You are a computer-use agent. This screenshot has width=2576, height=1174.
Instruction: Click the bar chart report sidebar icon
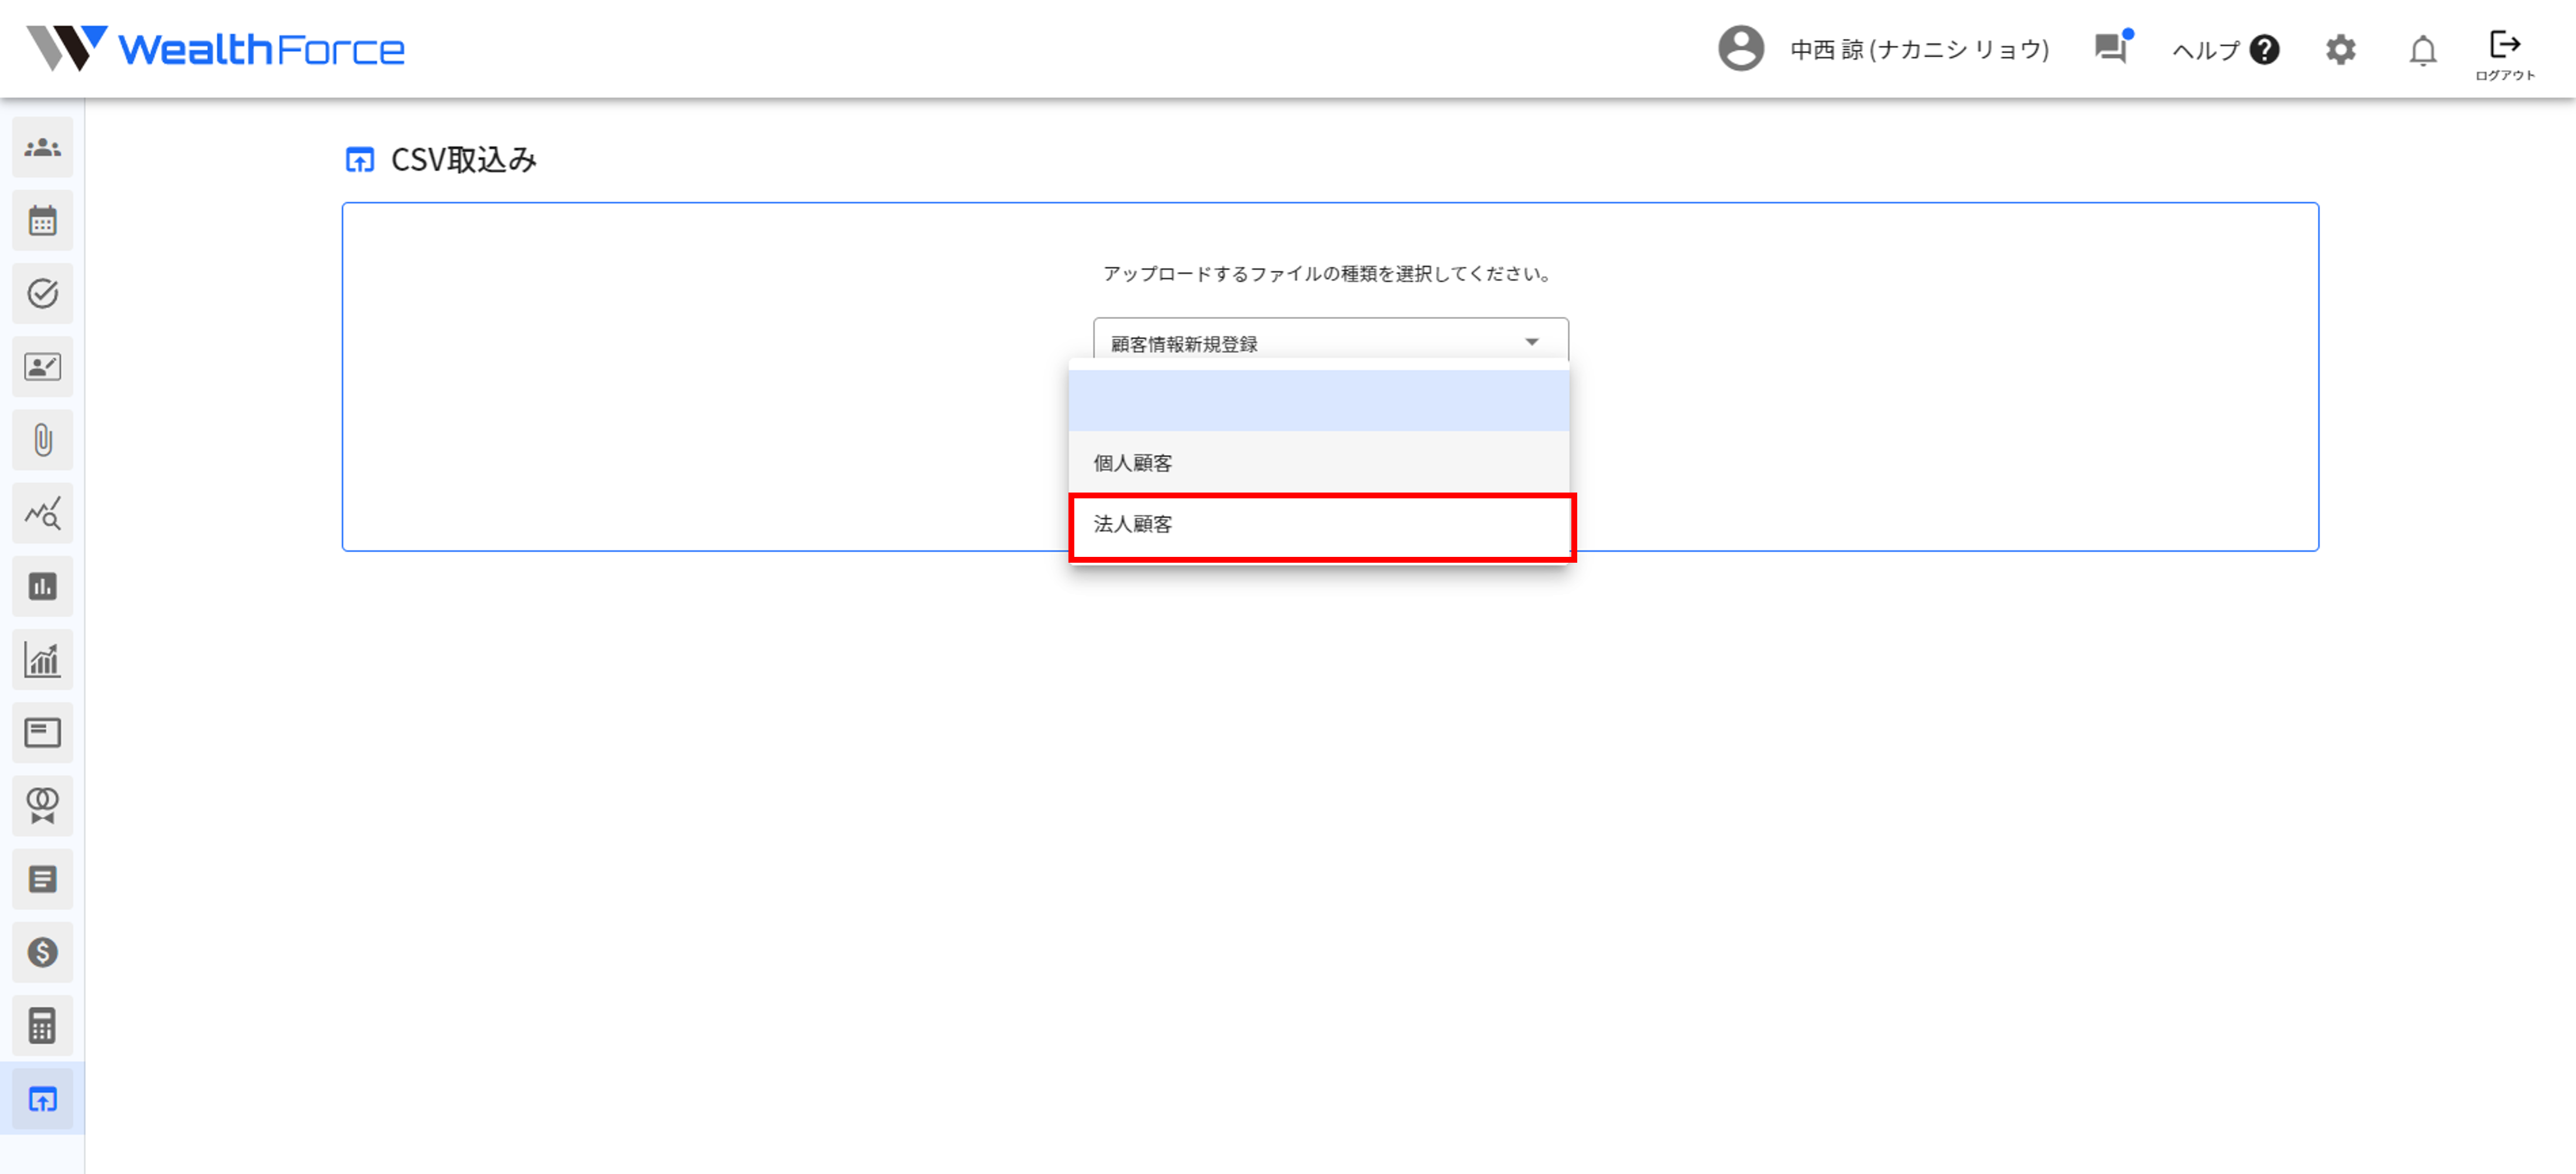pos(42,587)
